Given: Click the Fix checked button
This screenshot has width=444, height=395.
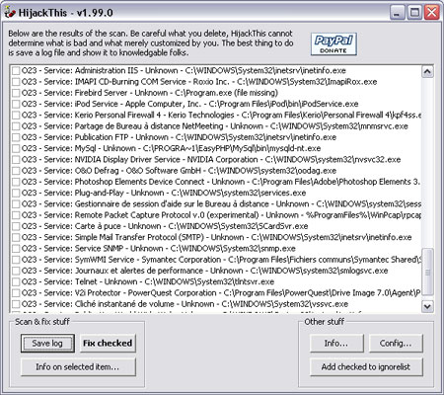Looking at the screenshot, I should [108, 344].
